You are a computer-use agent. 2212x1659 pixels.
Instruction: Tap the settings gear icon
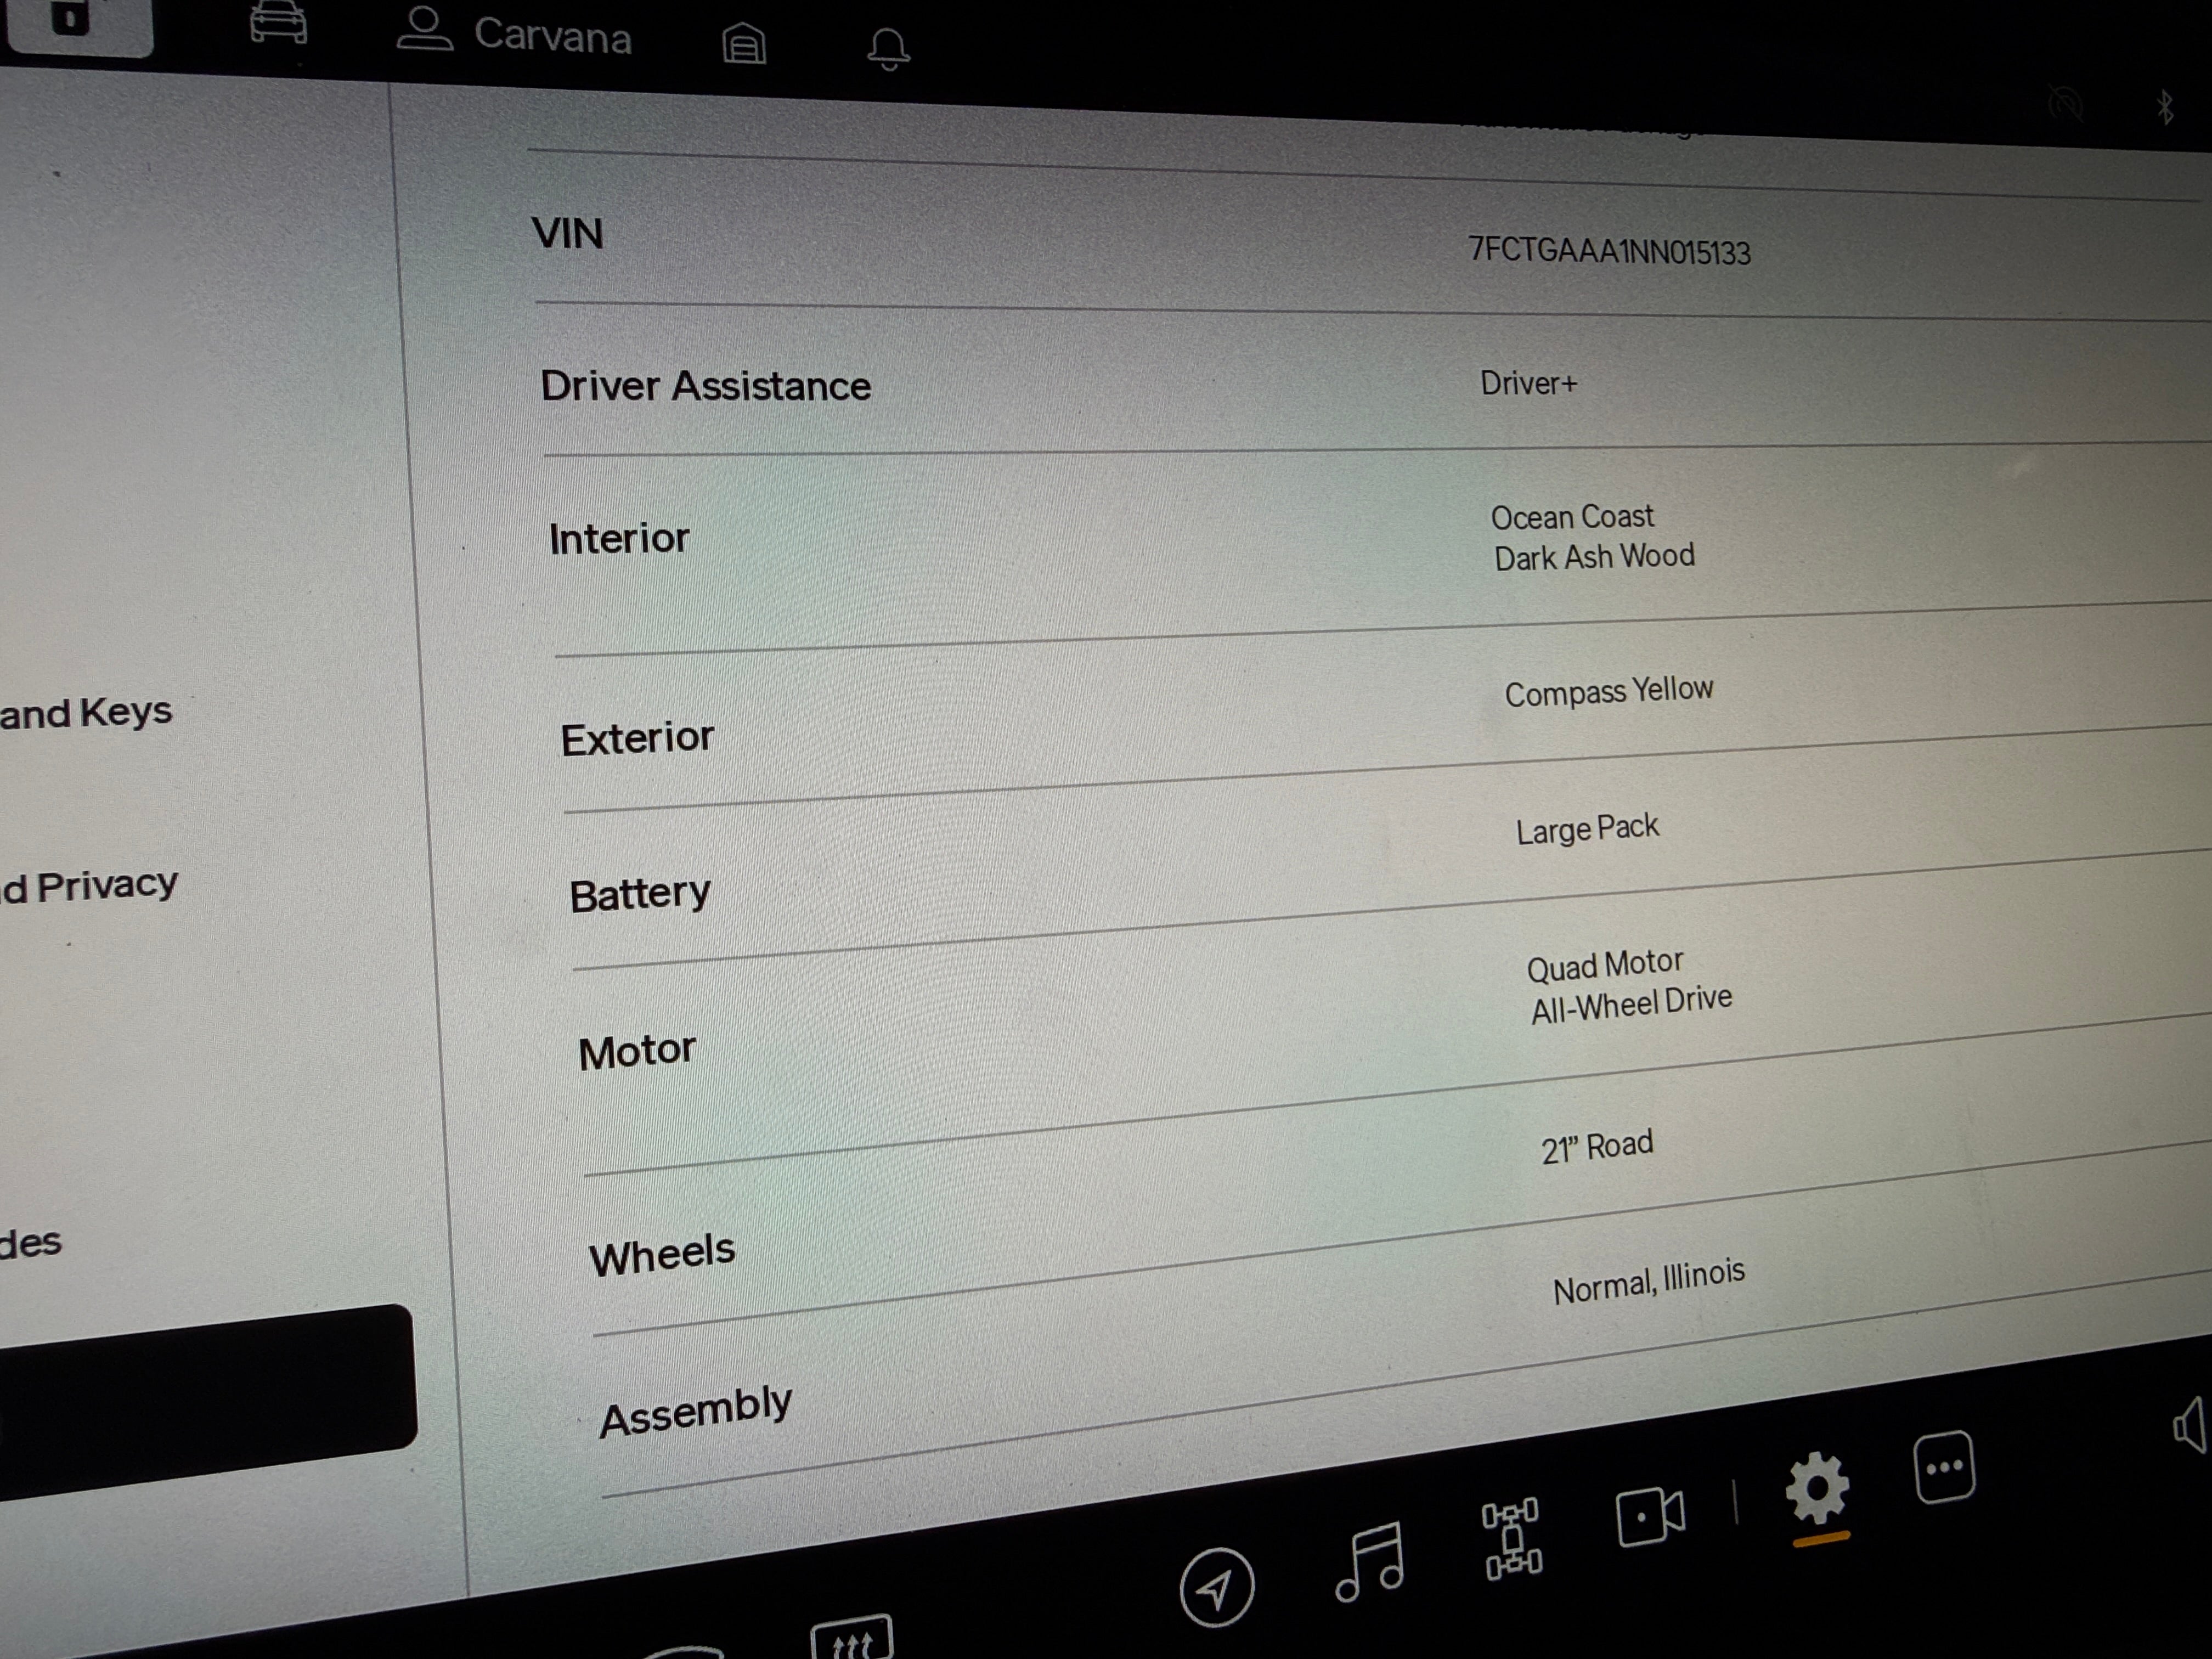pyautogui.click(x=1817, y=1488)
